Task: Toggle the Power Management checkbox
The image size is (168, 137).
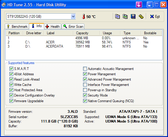Action: (85, 74)
